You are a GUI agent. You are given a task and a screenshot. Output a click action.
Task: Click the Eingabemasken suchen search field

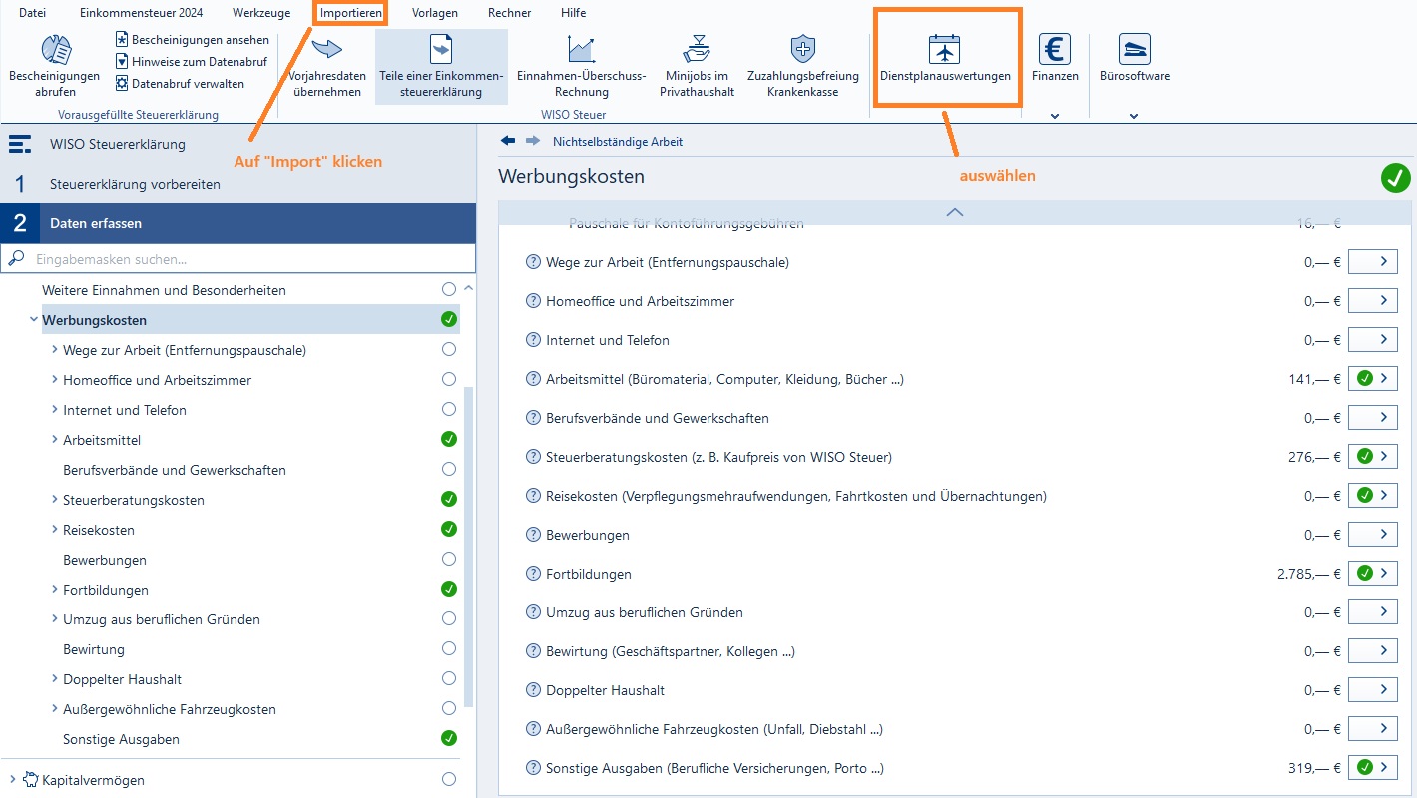pos(237,259)
